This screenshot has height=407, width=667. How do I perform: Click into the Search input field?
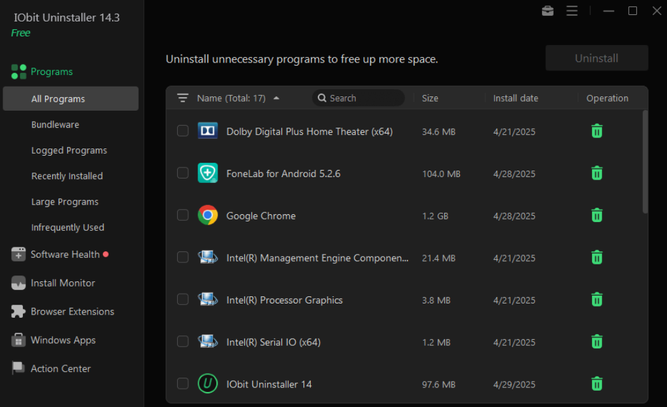click(358, 98)
